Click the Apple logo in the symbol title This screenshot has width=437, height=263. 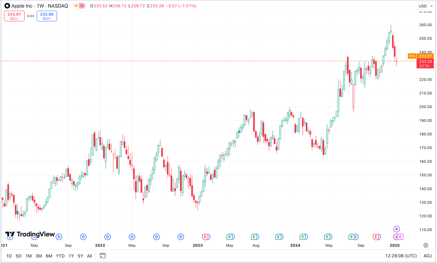click(7, 5)
